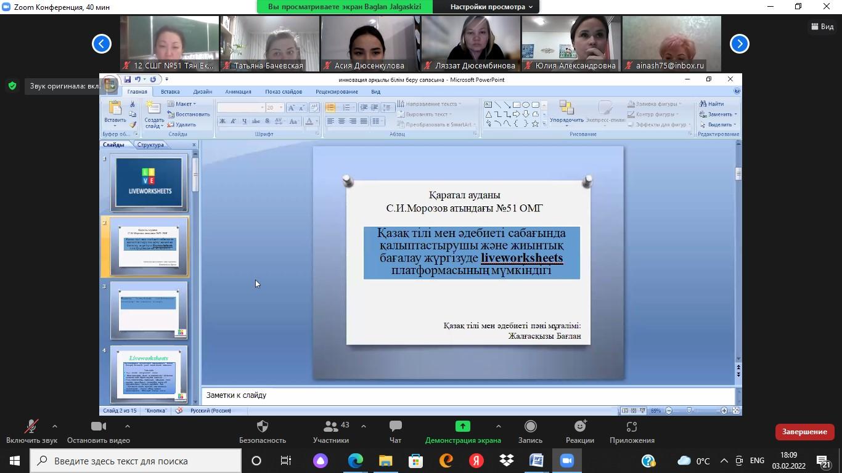Open the Структура pane tab
The image size is (842, 473).
[150, 145]
